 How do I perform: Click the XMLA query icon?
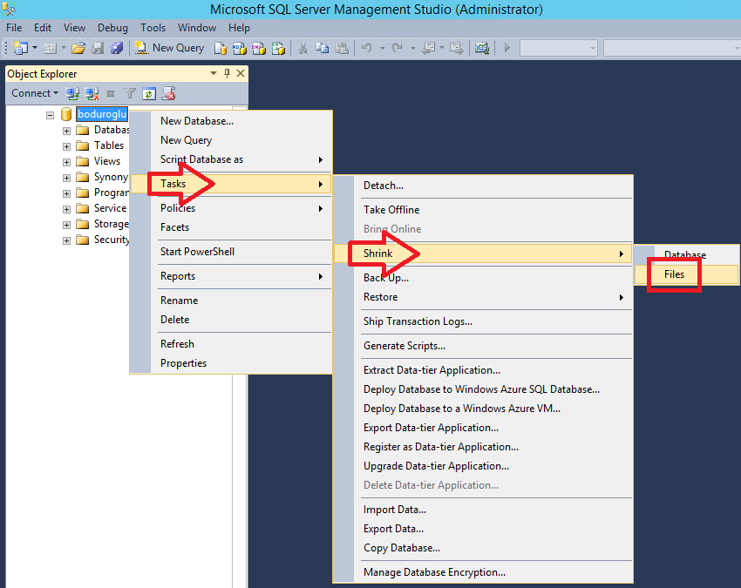(278, 48)
